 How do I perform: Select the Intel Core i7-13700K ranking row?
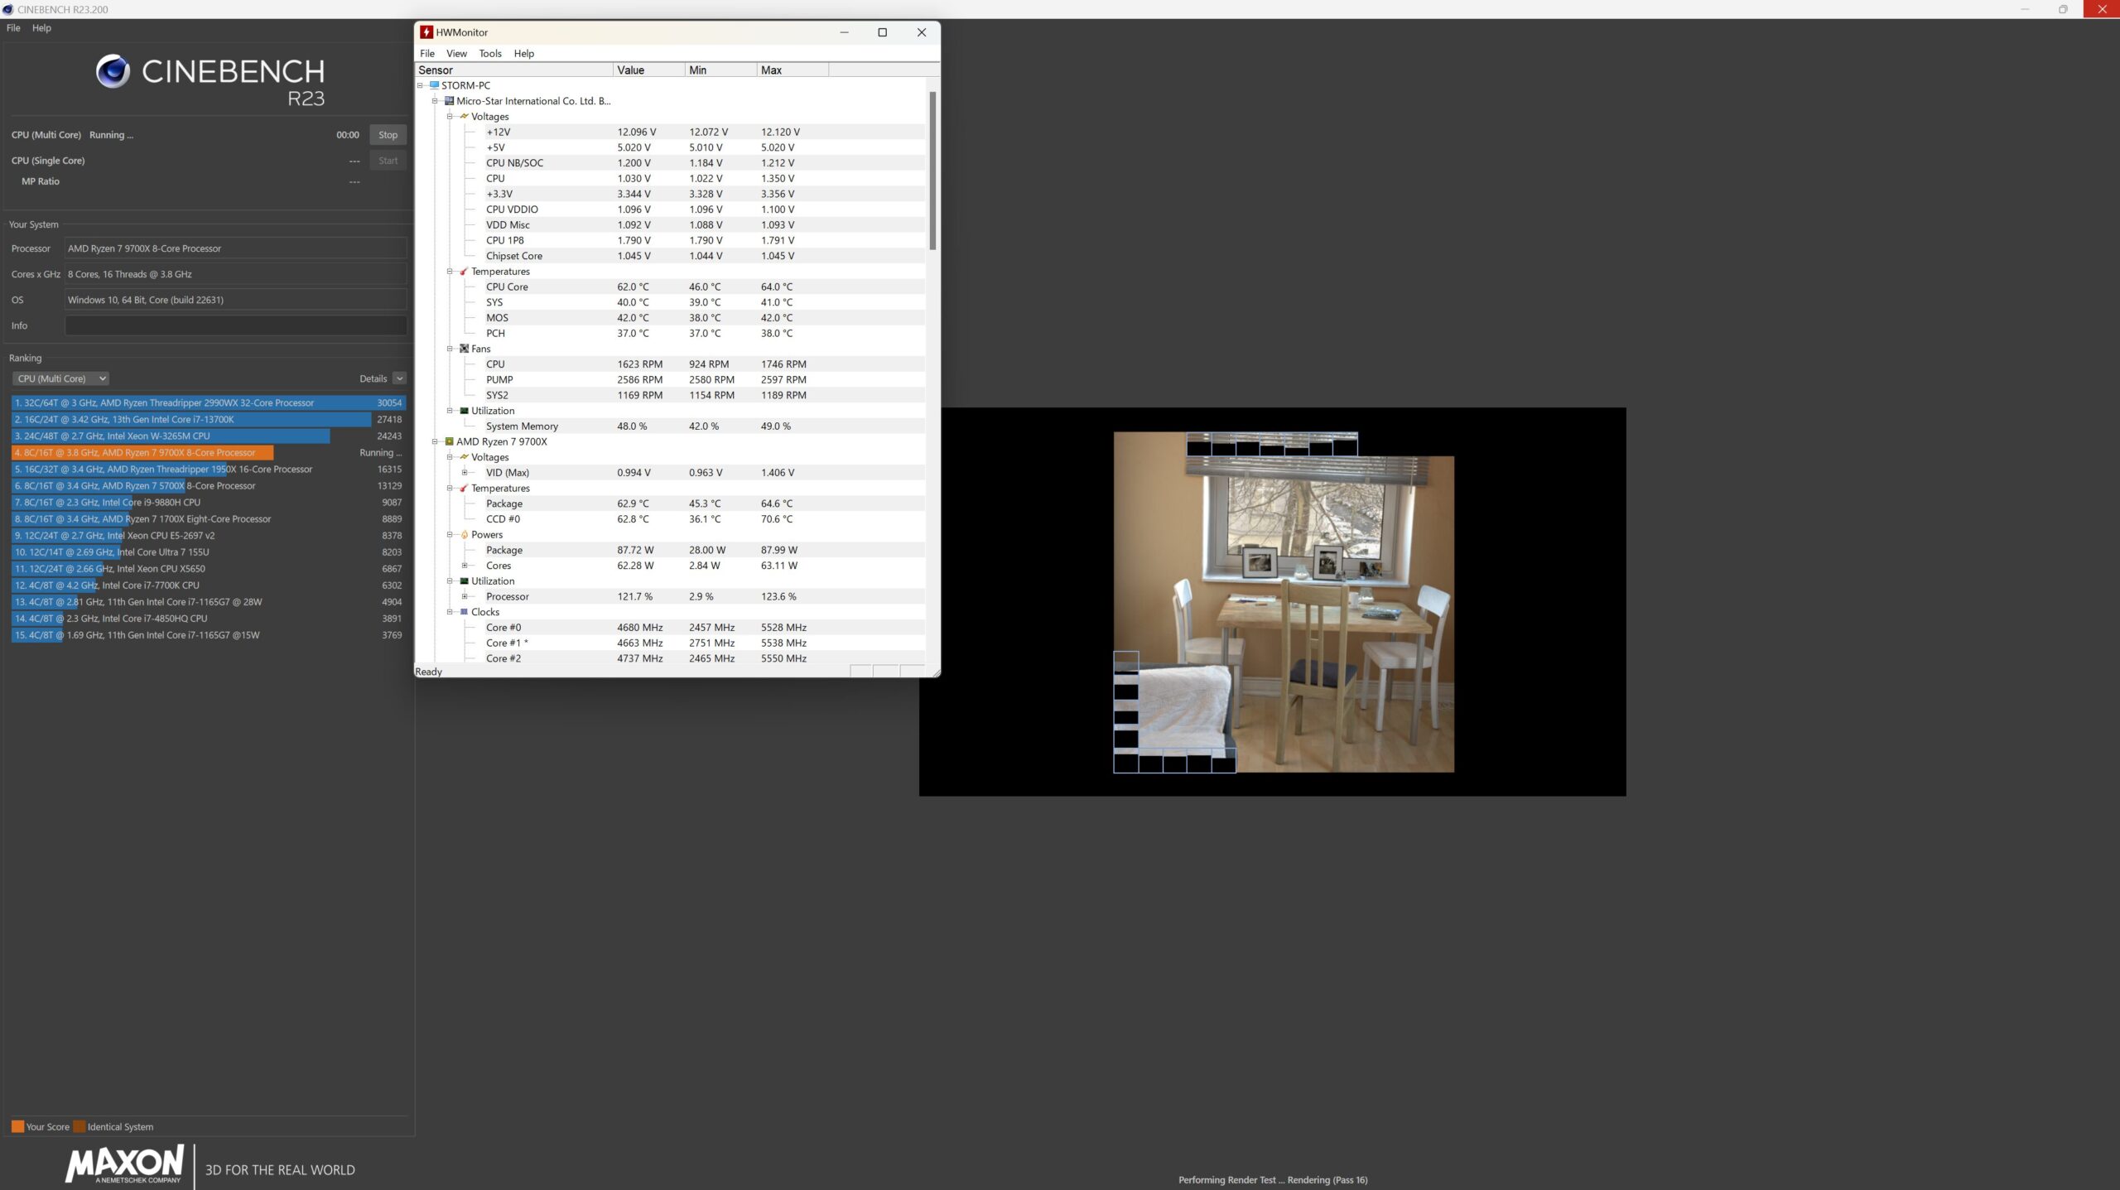(x=208, y=419)
